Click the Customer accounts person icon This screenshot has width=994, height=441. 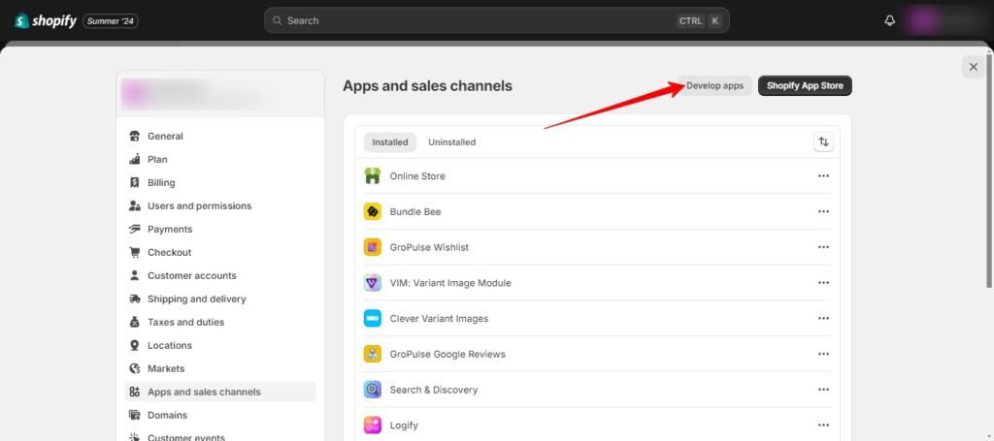pos(134,276)
